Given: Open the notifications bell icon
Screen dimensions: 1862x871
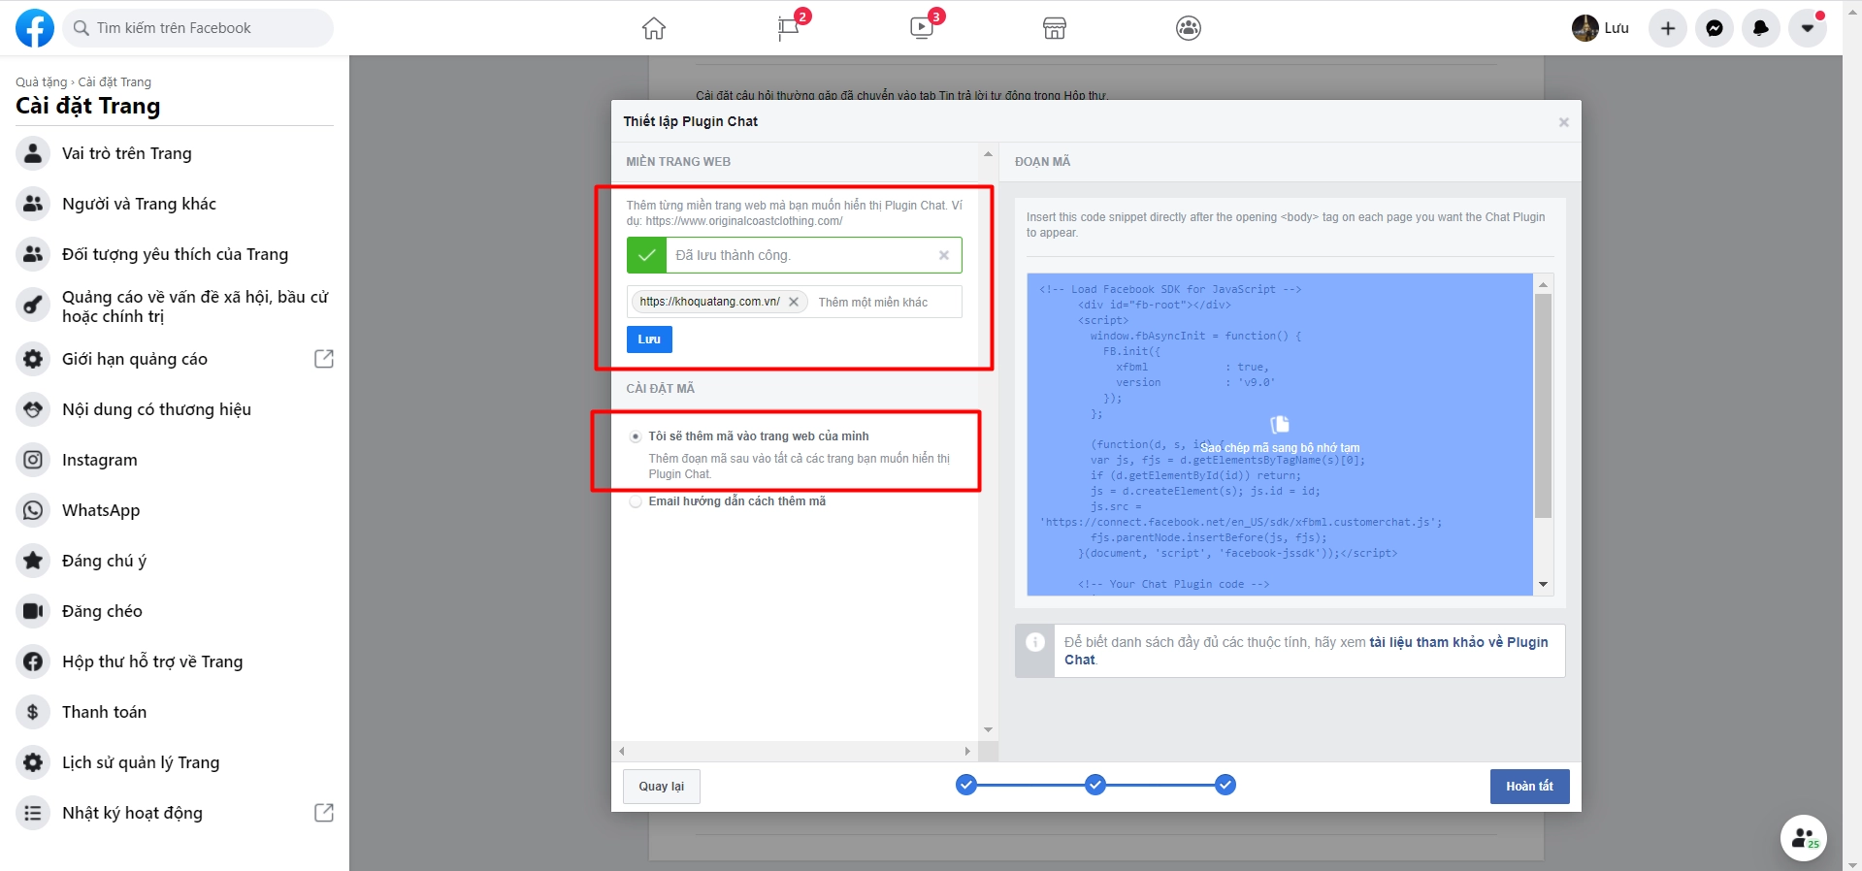Looking at the screenshot, I should pyautogui.click(x=1761, y=28).
